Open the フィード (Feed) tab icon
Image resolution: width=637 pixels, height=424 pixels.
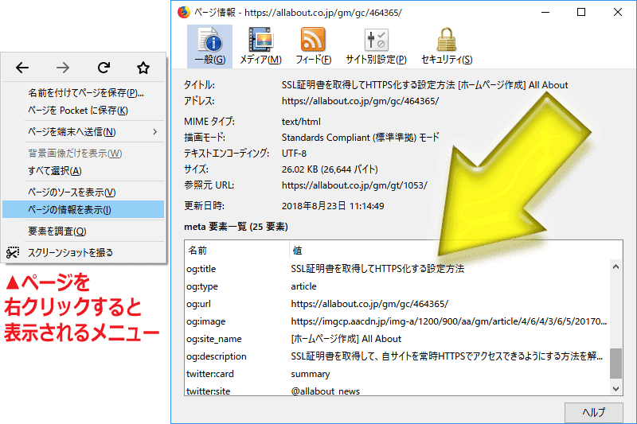313,46
